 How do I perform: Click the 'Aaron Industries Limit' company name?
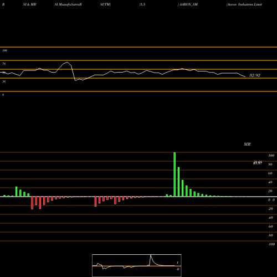pos(244,4)
